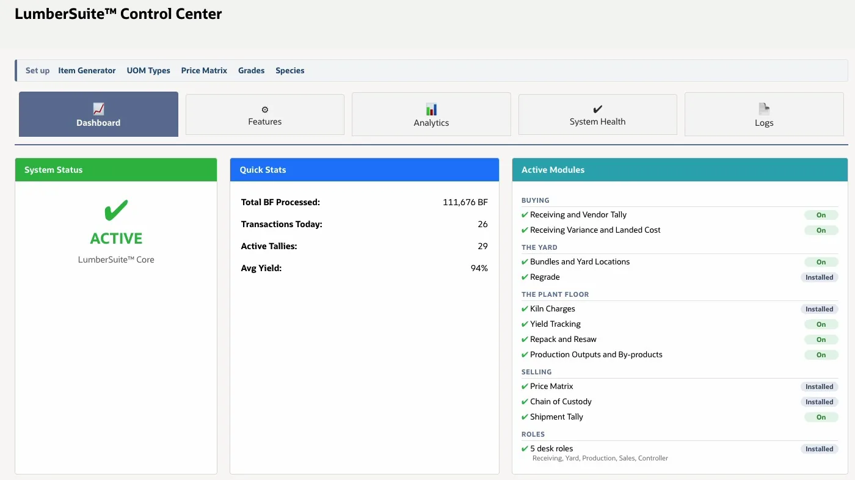Click the checkmark beside Price Matrix module
The image size is (855, 480).
[525, 387]
